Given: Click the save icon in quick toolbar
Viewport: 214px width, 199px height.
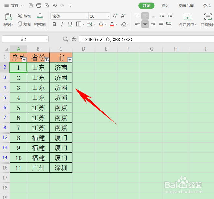Looking at the screenshot, I should pos(31,6).
